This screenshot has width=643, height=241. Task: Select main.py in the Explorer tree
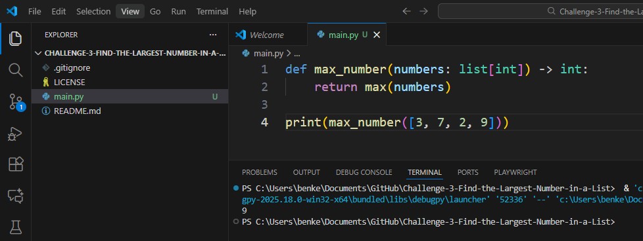(130, 97)
